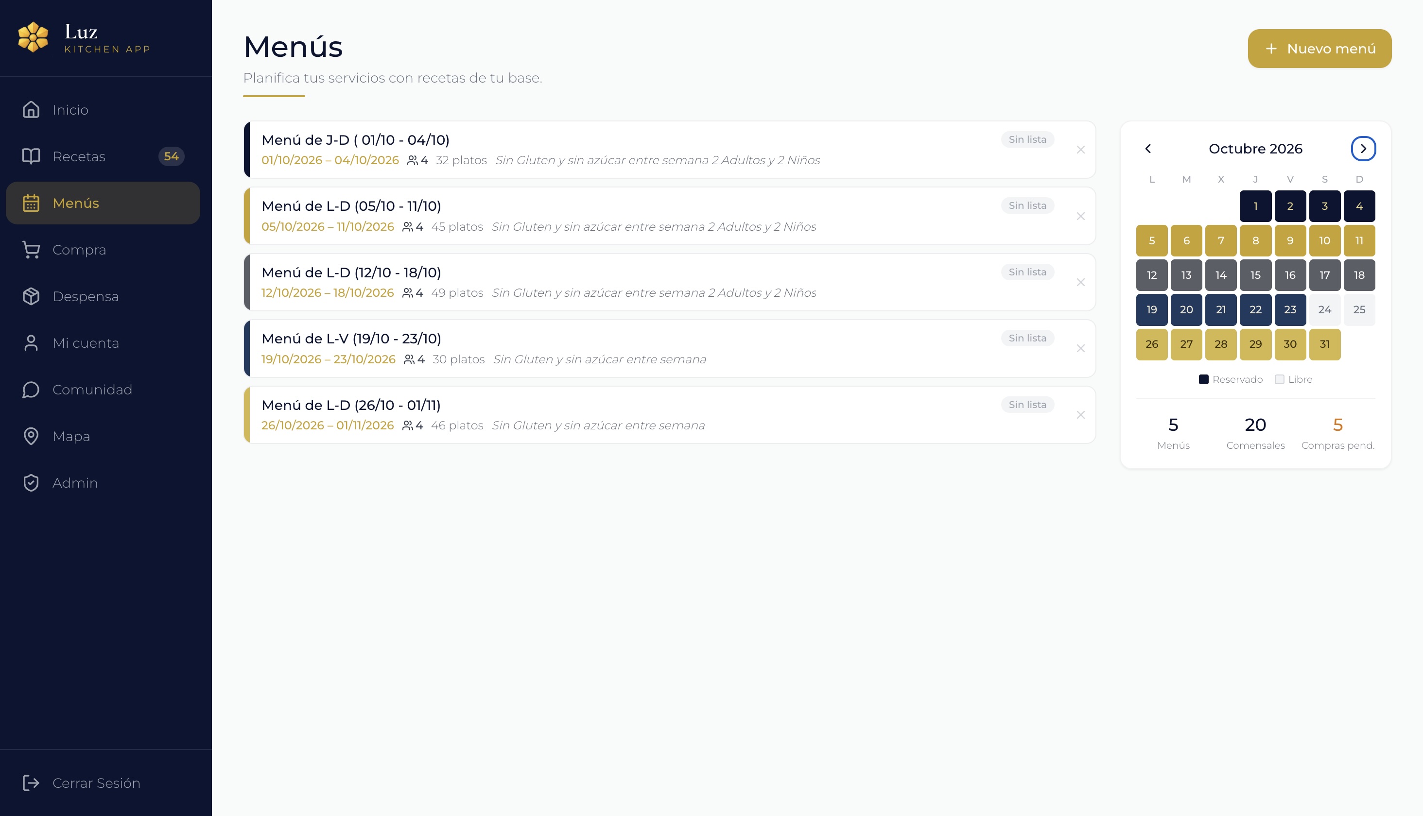Click the Nuevo menú button
1423x816 pixels.
pyautogui.click(x=1319, y=49)
